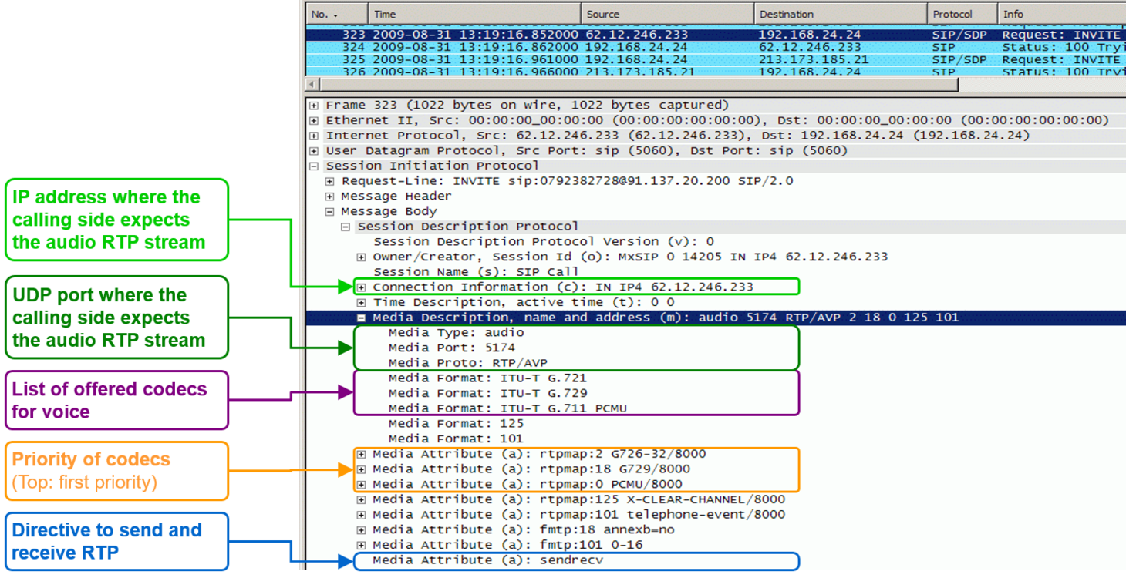Expand the Ethernet II protocol layer
The image size is (1126, 578).
click(315, 119)
